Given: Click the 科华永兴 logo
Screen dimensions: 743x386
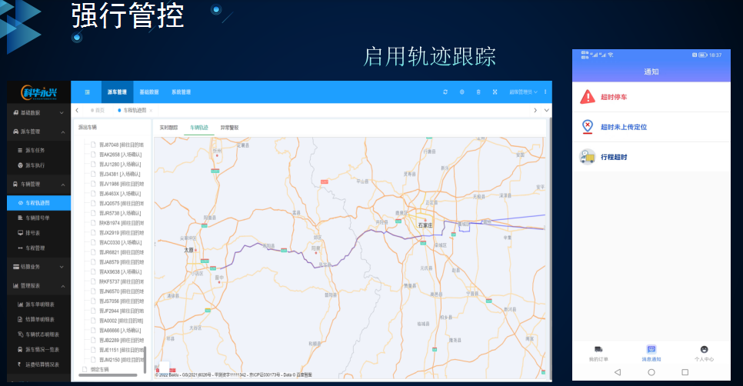Looking at the screenshot, I should [x=39, y=92].
